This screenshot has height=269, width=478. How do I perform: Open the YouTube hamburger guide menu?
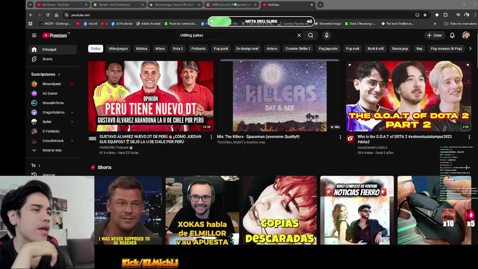(34, 35)
